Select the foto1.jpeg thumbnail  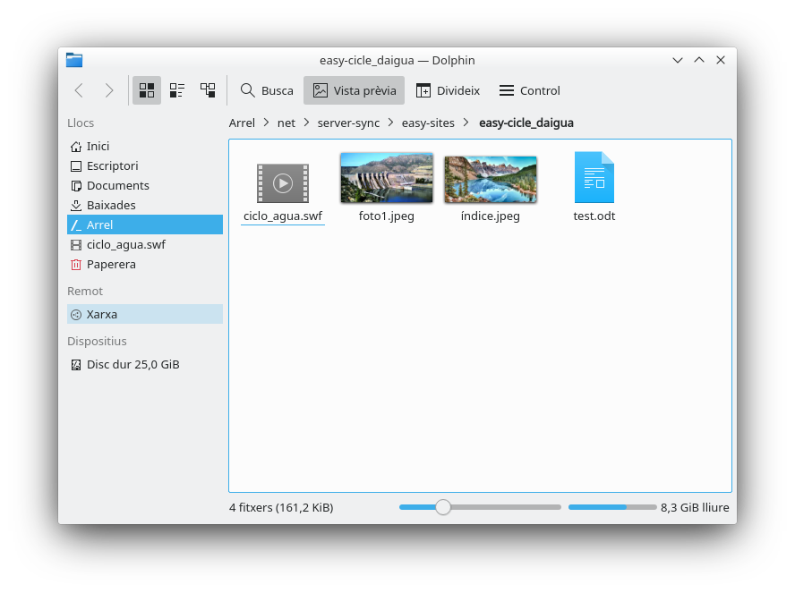(386, 178)
